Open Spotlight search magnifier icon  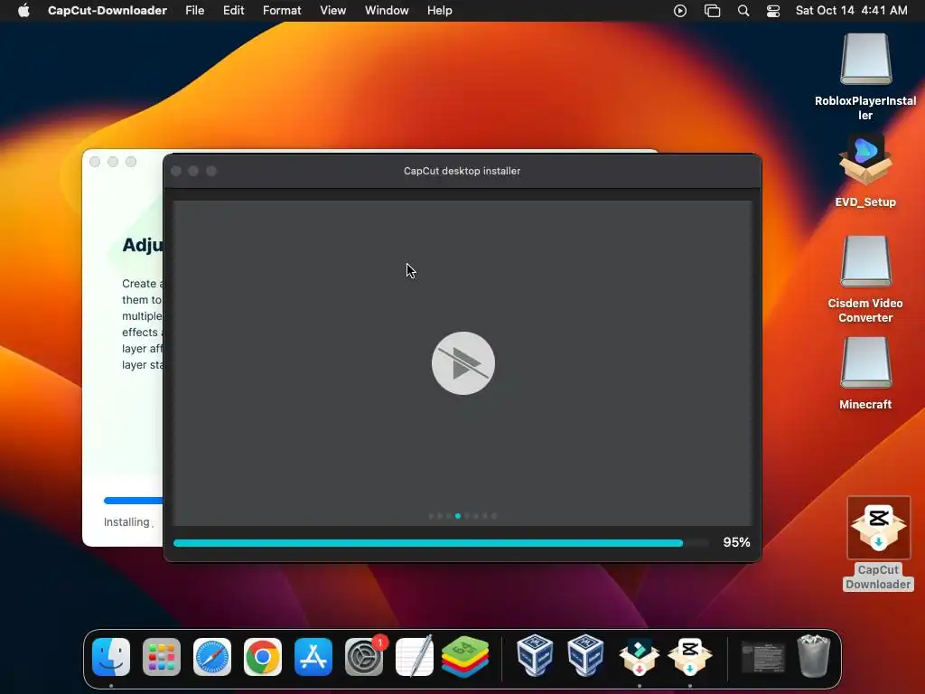pyautogui.click(x=743, y=11)
